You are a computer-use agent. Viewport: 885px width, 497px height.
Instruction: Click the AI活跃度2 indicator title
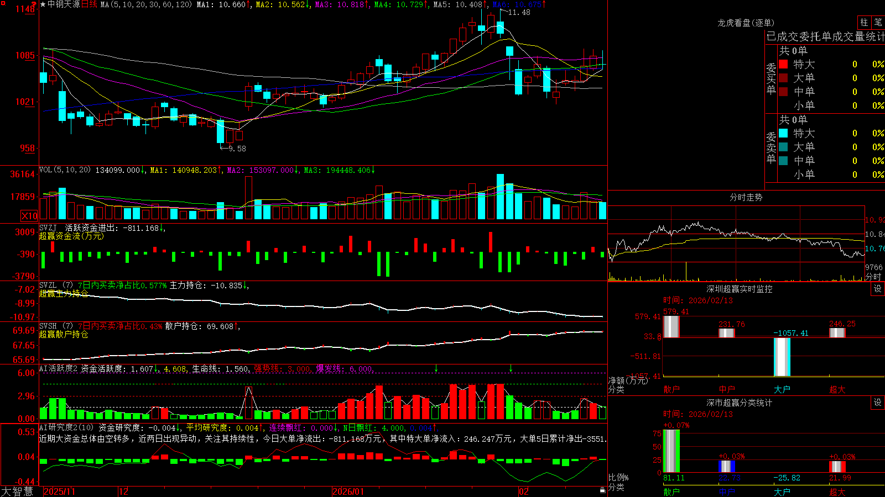click(59, 368)
